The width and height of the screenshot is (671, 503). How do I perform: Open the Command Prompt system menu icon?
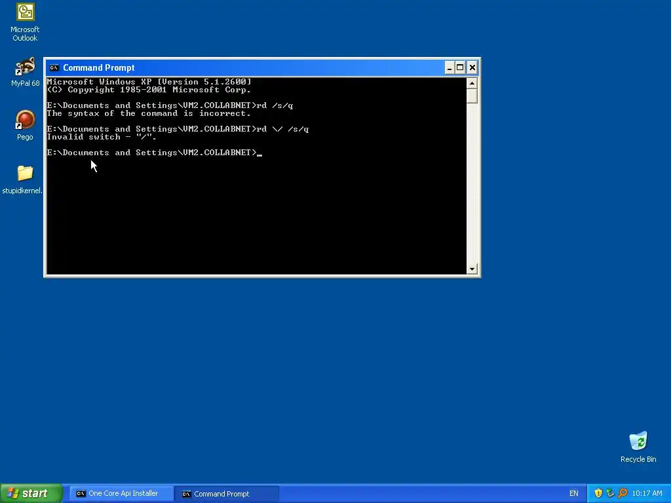[x=54, y=67]
